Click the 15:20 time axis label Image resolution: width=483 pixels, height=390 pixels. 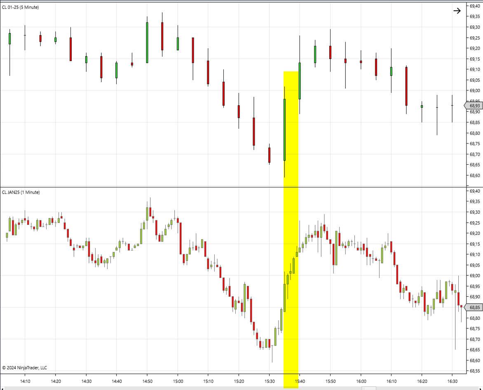[x=239, y=381]
